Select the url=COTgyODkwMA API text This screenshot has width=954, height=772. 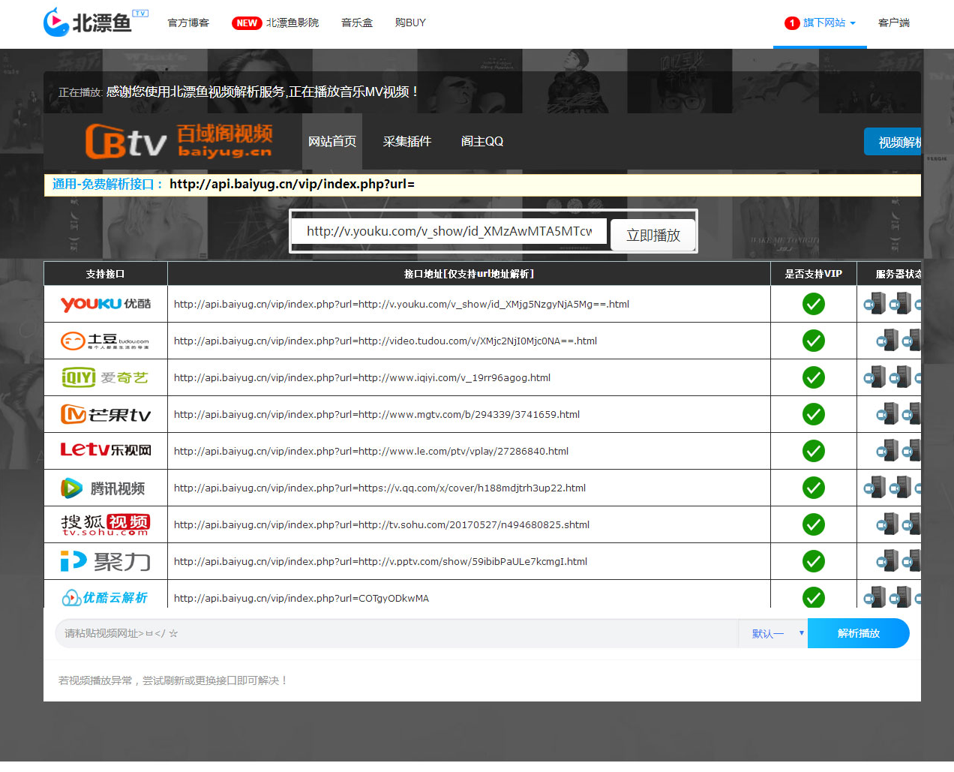coord(301,598)
